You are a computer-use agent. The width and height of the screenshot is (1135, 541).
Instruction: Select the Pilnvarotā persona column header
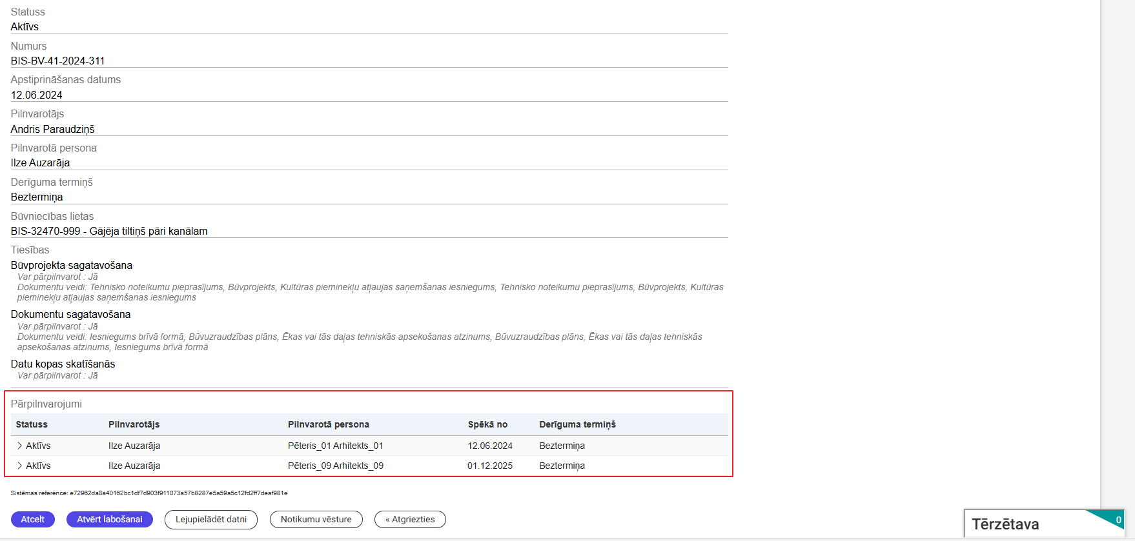click(329, 424)
